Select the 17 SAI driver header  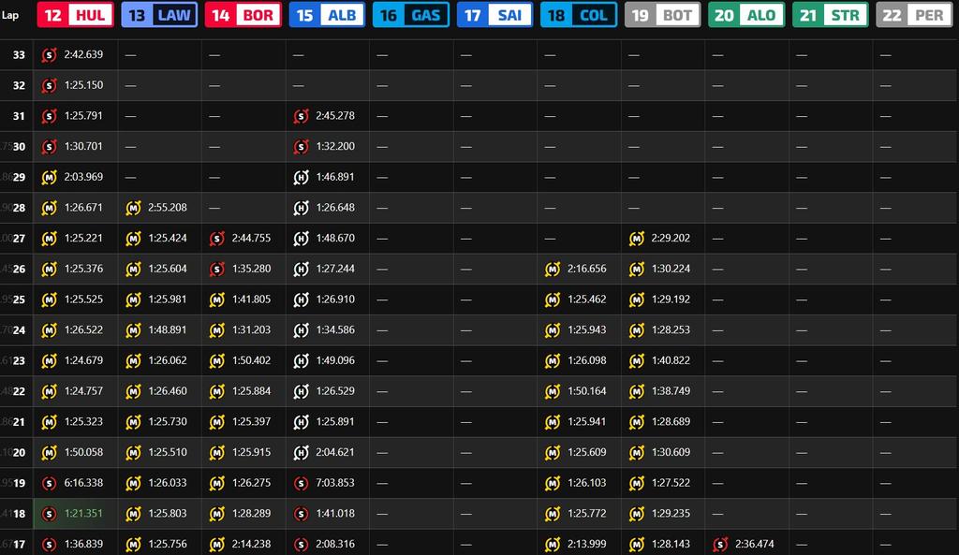click(494, 15)
